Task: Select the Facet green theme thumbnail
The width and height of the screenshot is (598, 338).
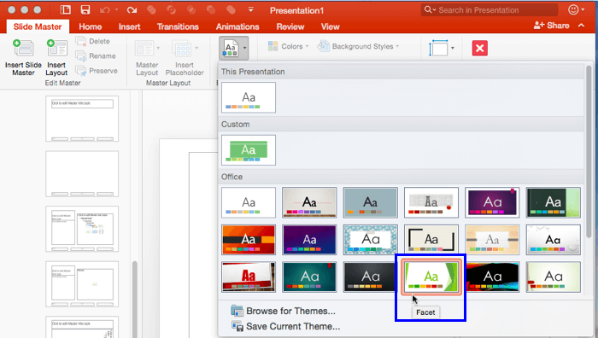Action: (431, 277)
